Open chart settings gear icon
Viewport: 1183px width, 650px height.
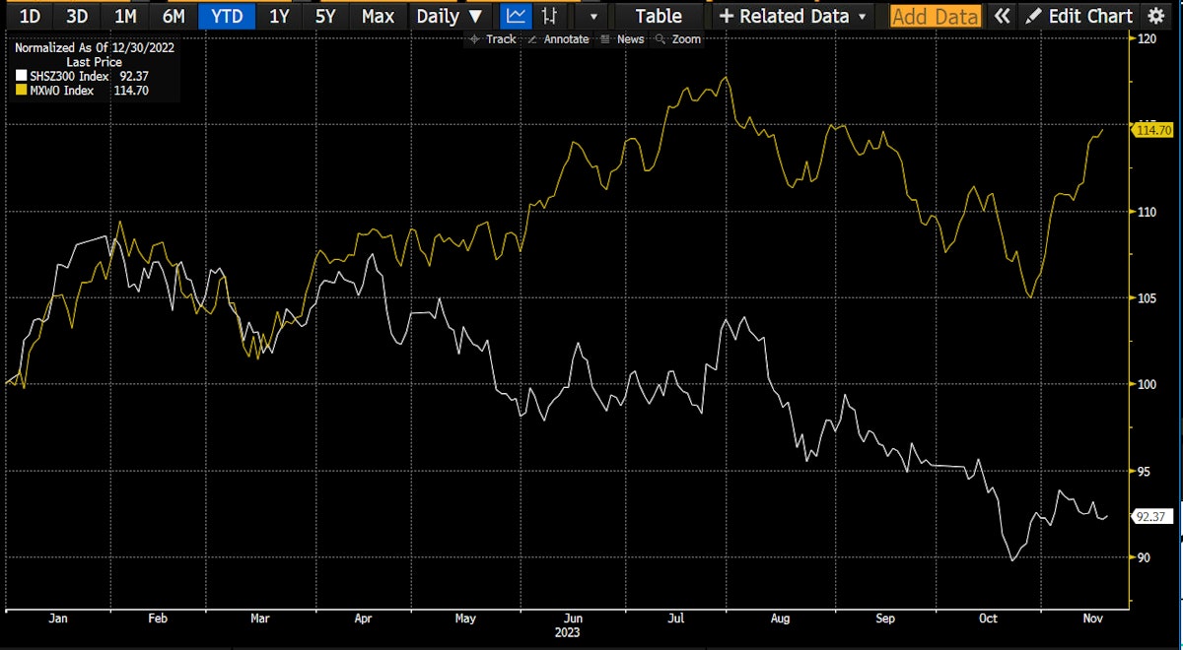pyautogui.click(x=1155, y=16)
